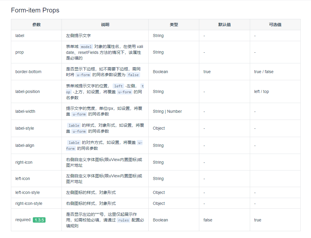Click the u-form code tag in label-width row
Image resolution: width=311 pixels, height=238 pixels.
80,114
